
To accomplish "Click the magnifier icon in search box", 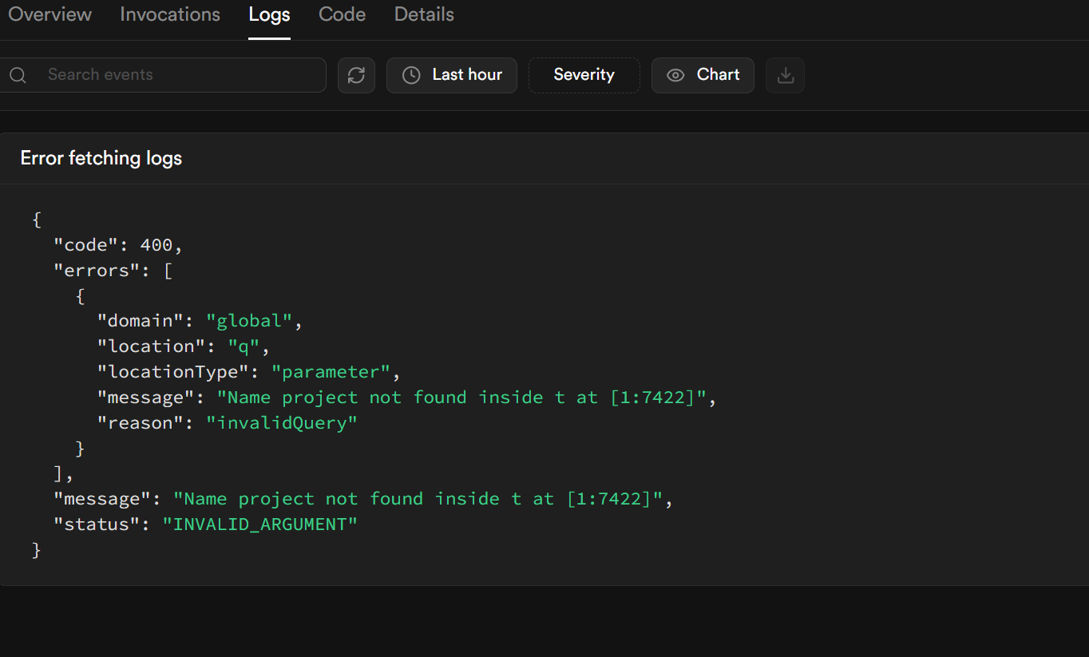I will pos(18,75).
